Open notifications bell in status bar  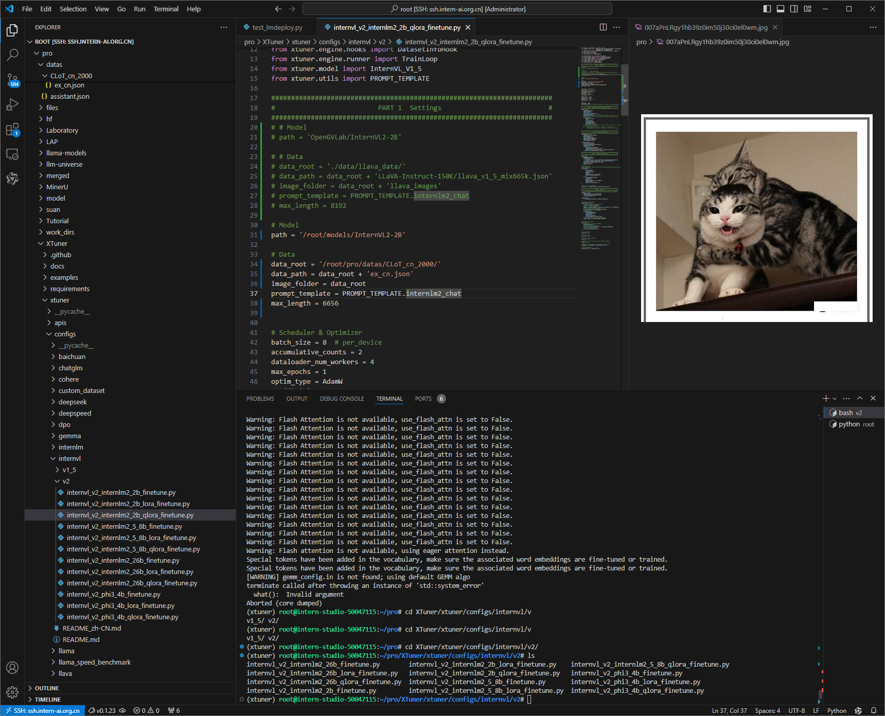pos(874,711)
